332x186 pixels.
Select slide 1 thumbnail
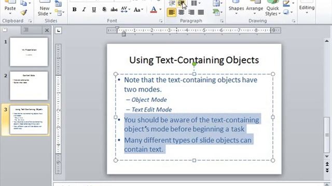click(29, 52)
